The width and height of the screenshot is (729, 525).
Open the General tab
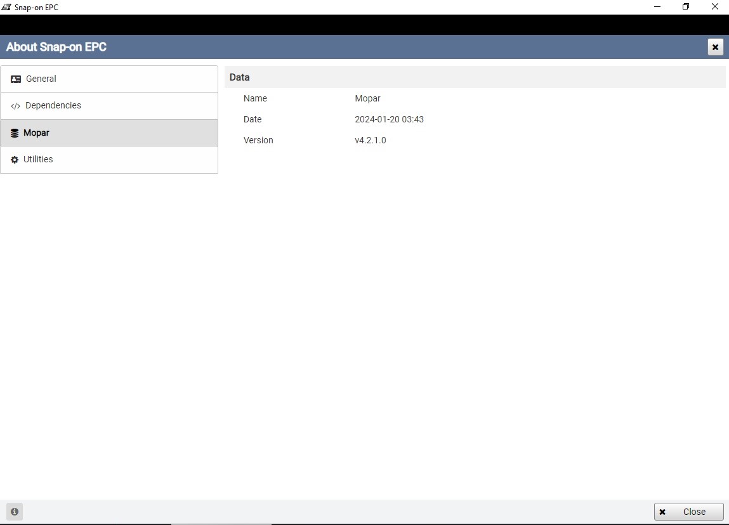(108, 79)
